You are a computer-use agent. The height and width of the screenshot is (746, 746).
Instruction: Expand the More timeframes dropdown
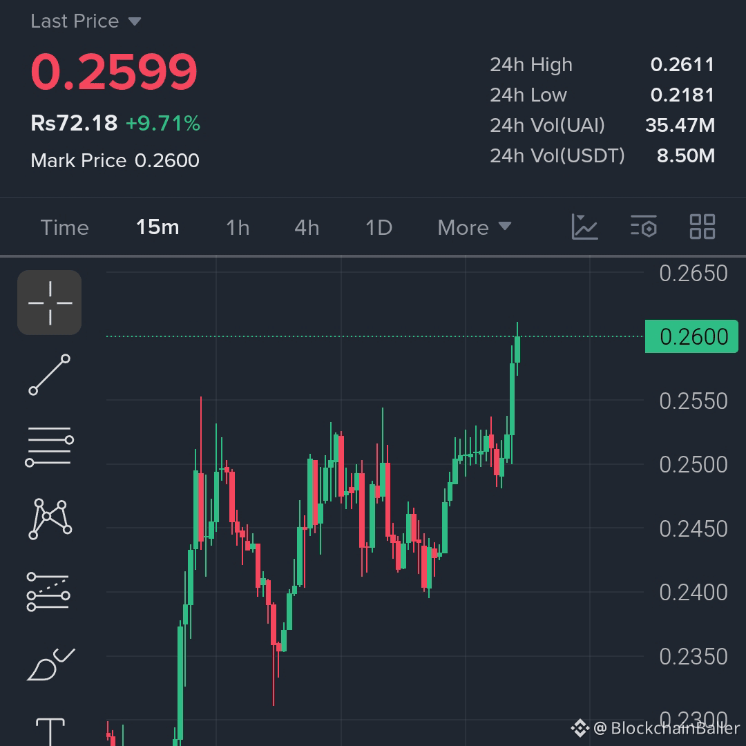tap(475, 227)
